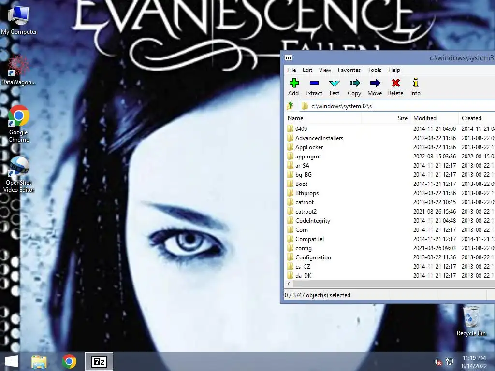The width and height of the screenshot is (495, 371).
Task: Open the Recycle Bin on desktop
Action: tap(471, 321)
